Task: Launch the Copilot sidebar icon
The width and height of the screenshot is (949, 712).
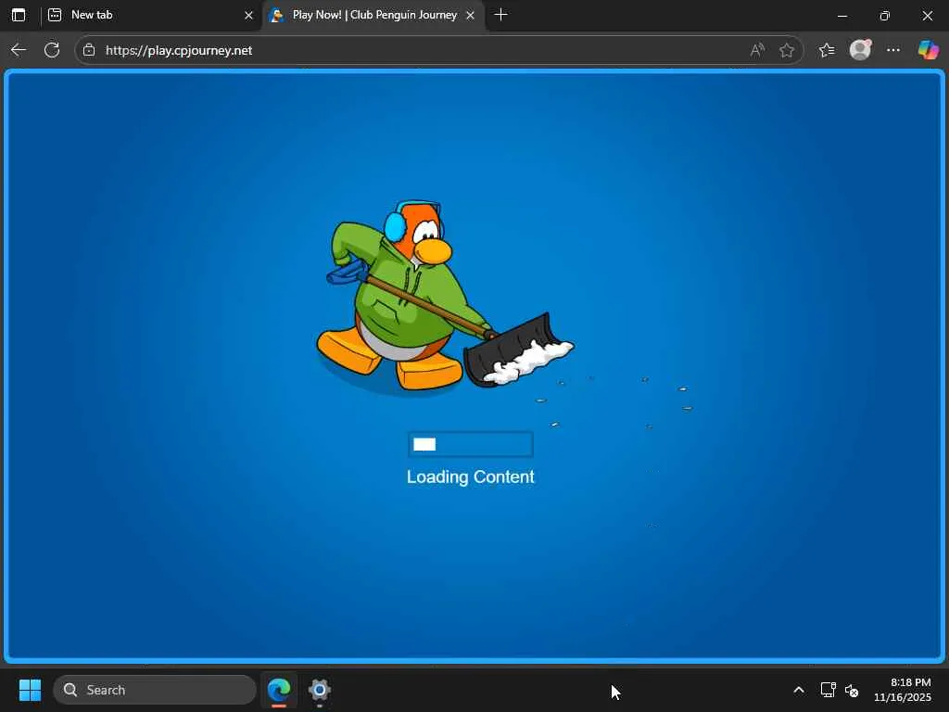Action: point(928,50)
